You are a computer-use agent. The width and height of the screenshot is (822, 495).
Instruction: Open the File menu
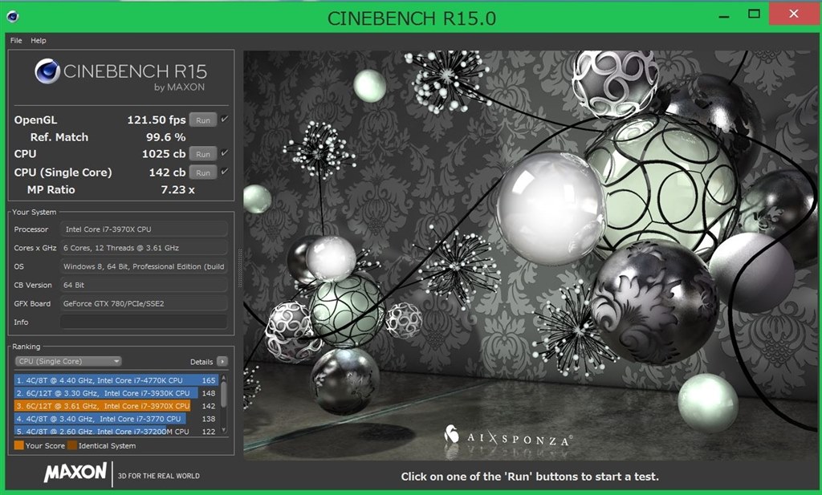pyautogui.click(x=16, y=40)
